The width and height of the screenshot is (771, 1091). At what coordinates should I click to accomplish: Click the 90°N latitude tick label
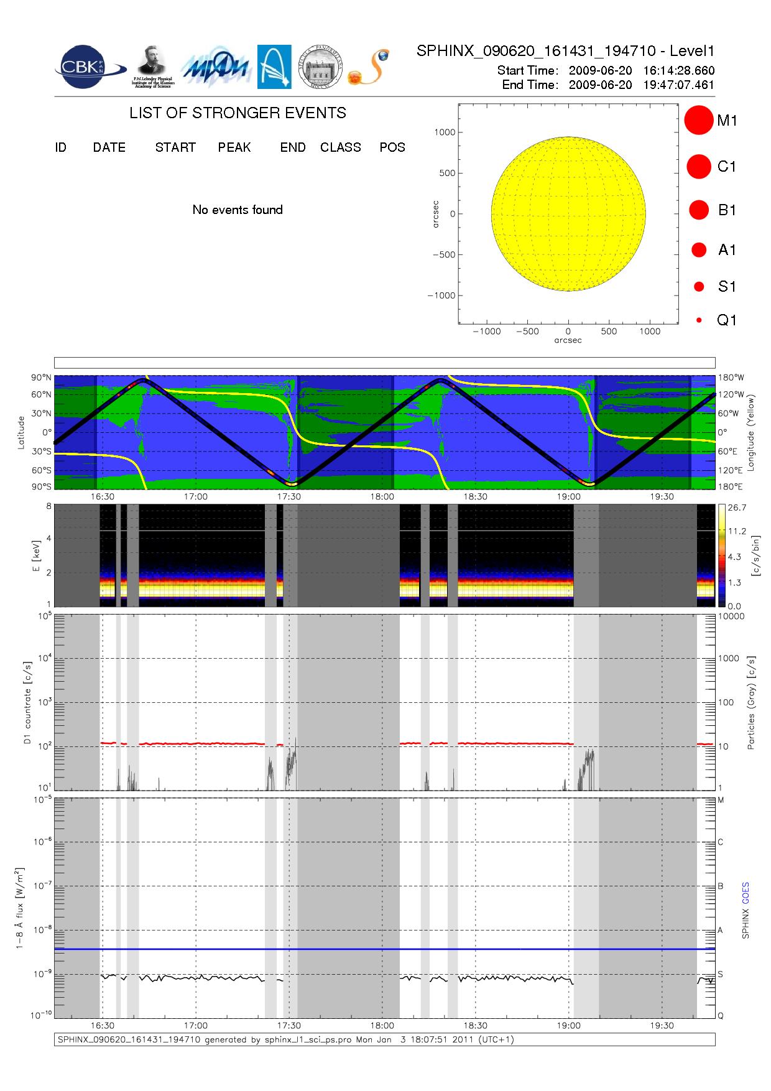click(x=42, y=378)
